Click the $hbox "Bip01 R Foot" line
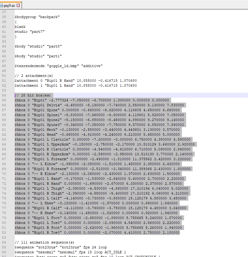 coord(98,228)
